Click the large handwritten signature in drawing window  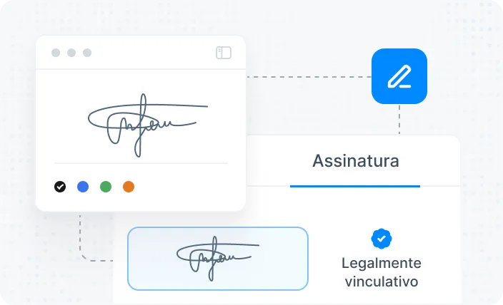(148, 125)
